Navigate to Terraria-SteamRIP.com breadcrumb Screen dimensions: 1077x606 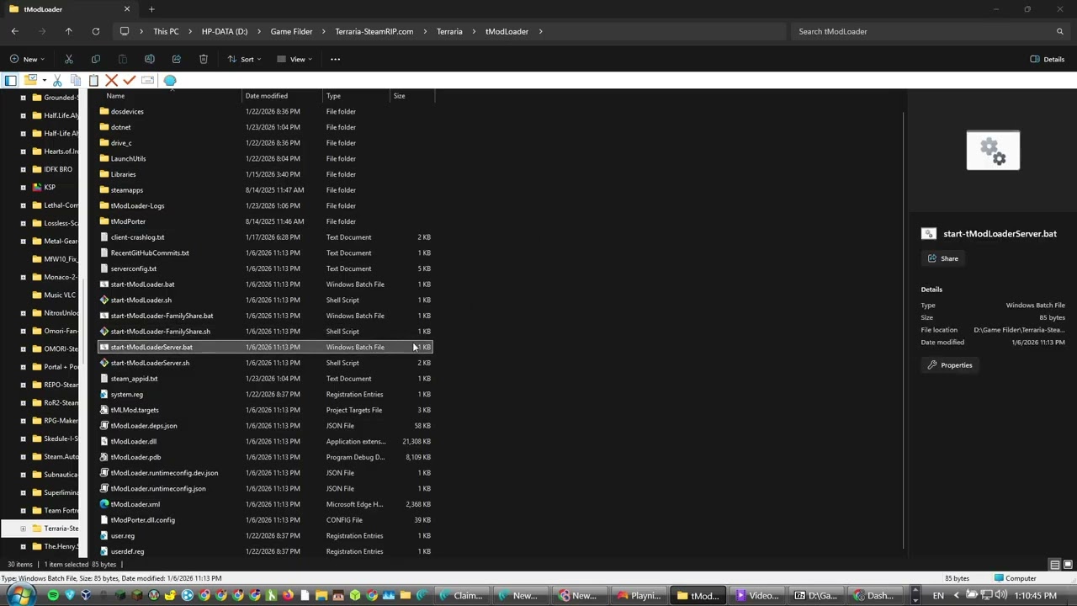pyautogui.click(x=374, y=31)
